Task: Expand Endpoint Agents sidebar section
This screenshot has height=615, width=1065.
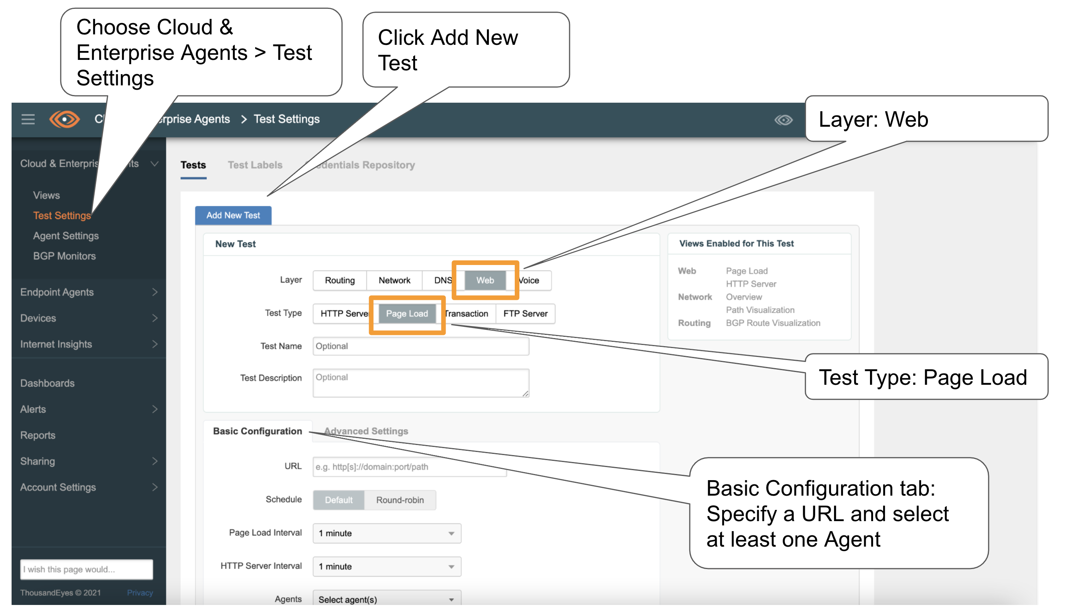Action: click(x=154, y=292)
